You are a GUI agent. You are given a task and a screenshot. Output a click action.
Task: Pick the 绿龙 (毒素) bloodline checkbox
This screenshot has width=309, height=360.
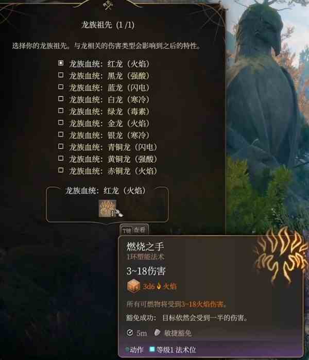(x=61, y=111)
